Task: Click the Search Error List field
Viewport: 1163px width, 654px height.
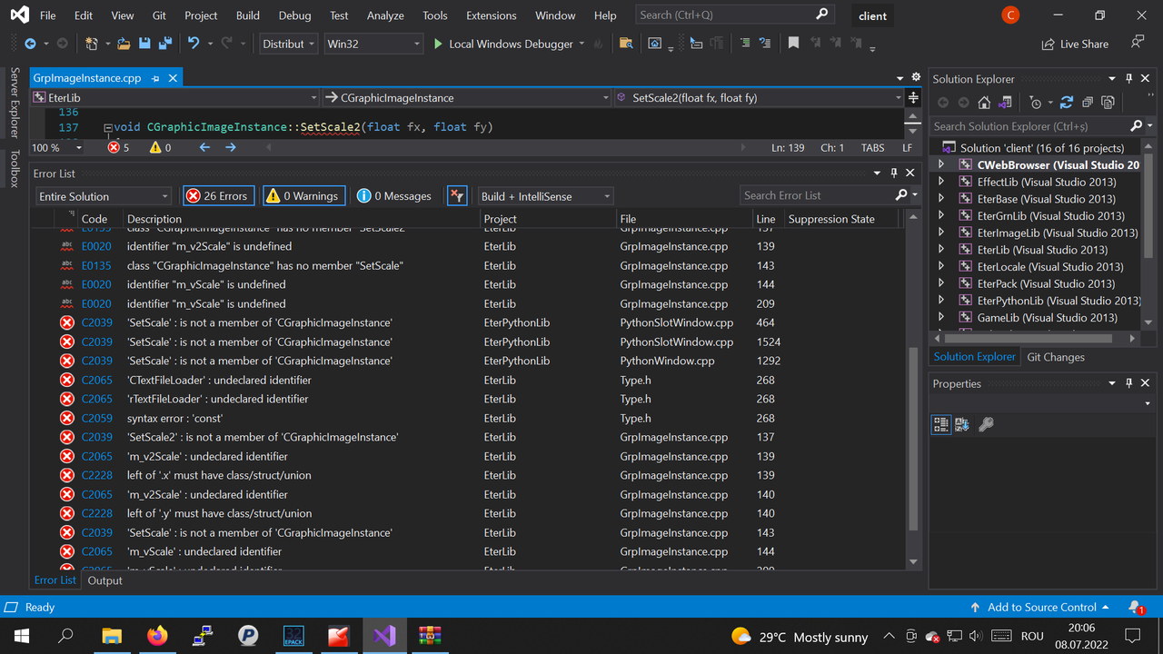Action: pos(817,195)
